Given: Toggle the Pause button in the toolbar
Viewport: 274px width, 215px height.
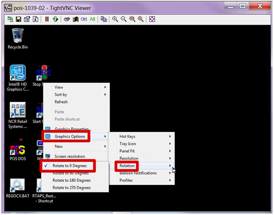Looking at the screenshot, I should (x=47, y=19).
